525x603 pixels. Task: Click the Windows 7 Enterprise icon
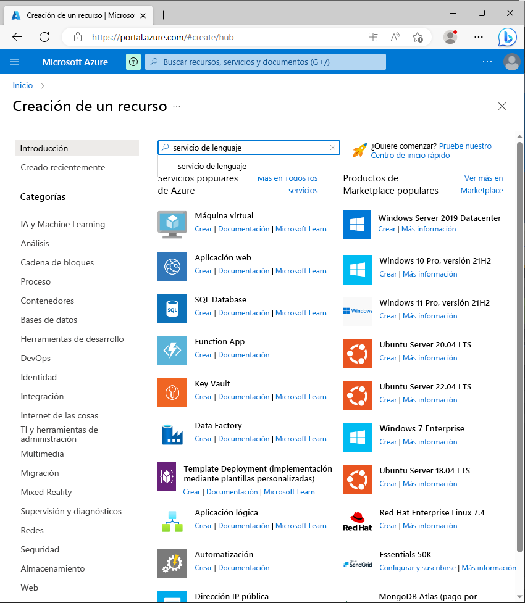(x=357, y=437)
